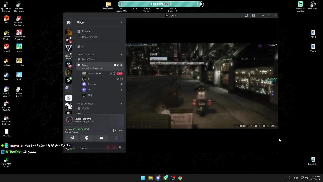Click the live stream video preview
Screen dimensions: 323x182
(202, 86)
